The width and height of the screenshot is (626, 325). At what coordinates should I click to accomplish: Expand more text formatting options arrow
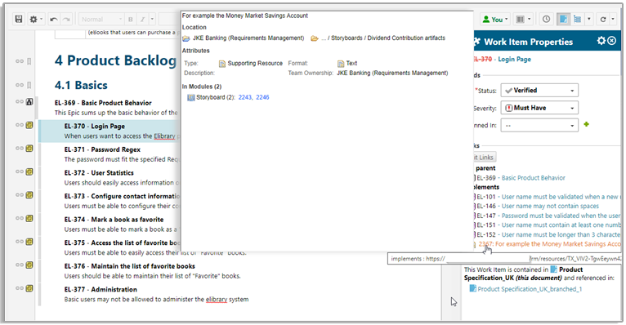(x=152, y=19)
